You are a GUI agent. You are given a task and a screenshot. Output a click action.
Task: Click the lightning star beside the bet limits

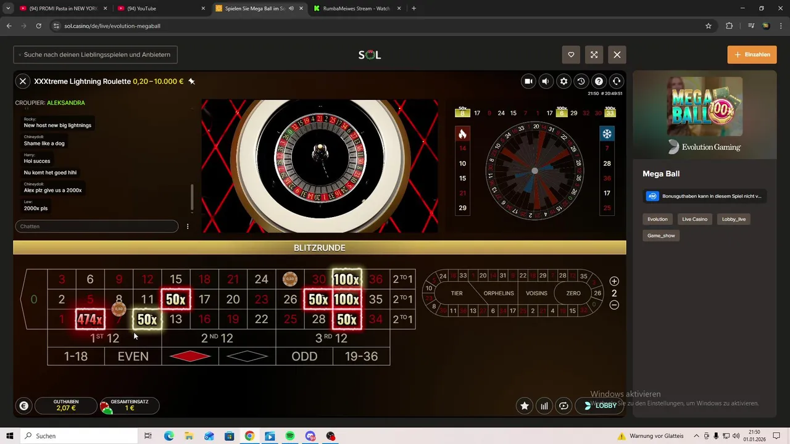tap(191, 81)
